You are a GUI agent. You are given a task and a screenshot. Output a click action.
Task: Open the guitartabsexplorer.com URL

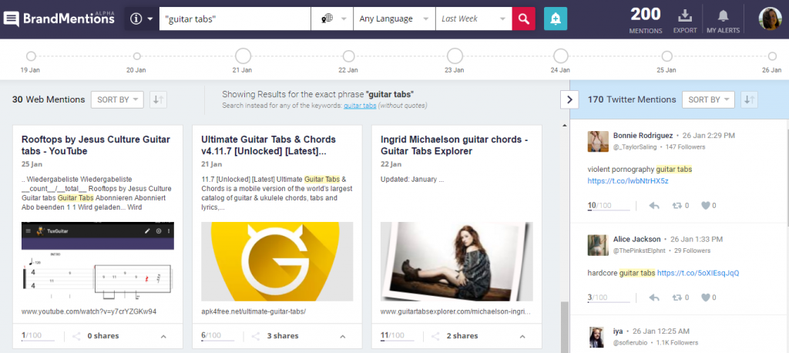(455, 311)
